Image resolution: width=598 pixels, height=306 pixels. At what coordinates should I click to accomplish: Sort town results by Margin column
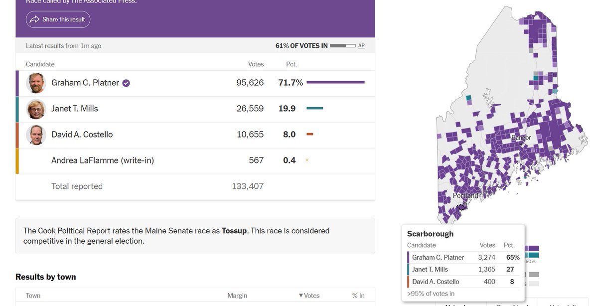[237, 296]
